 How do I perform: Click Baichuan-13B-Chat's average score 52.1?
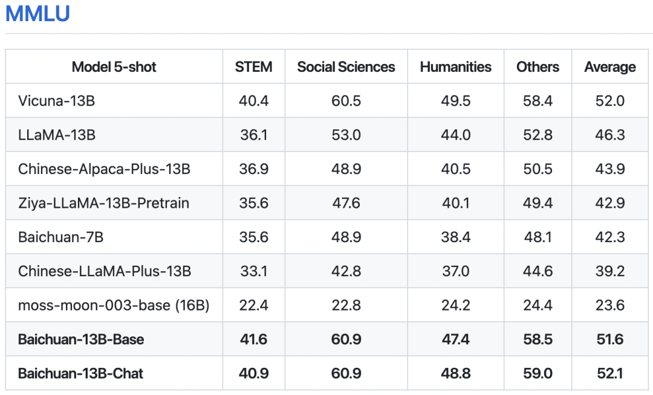click(610, 374)
